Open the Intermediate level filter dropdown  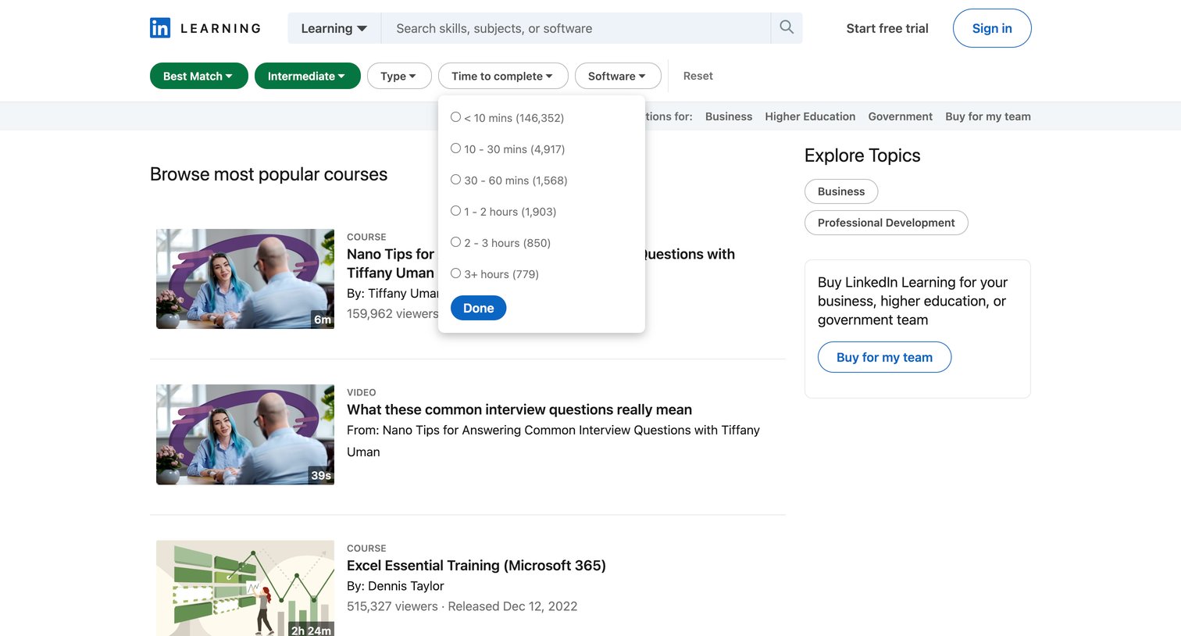[x=308, y=76]
